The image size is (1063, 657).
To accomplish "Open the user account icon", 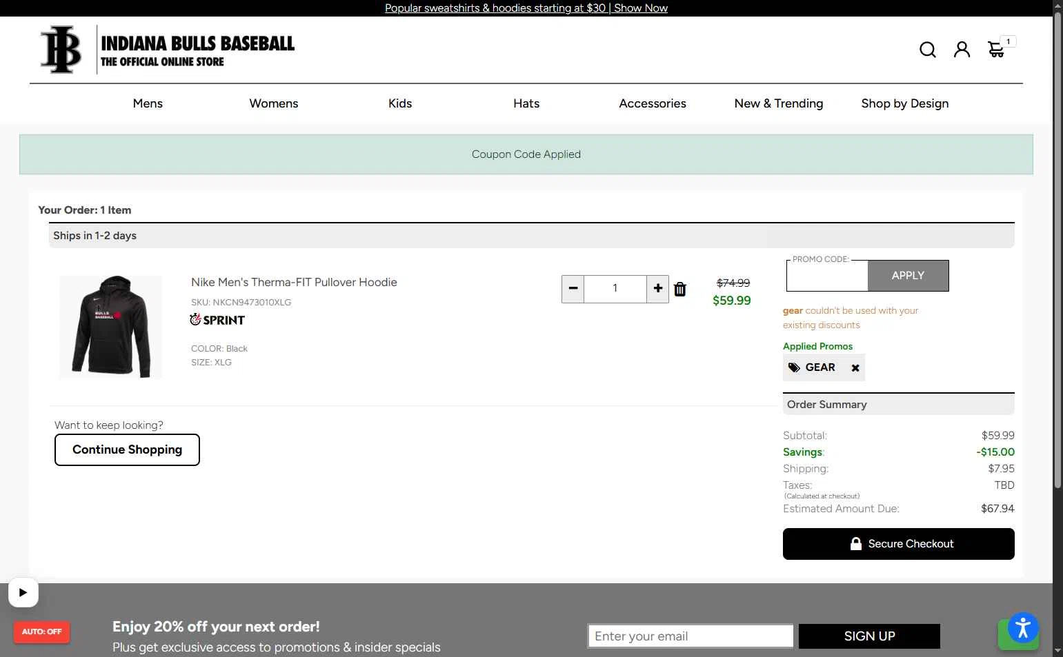I will (x=962, y=50).
